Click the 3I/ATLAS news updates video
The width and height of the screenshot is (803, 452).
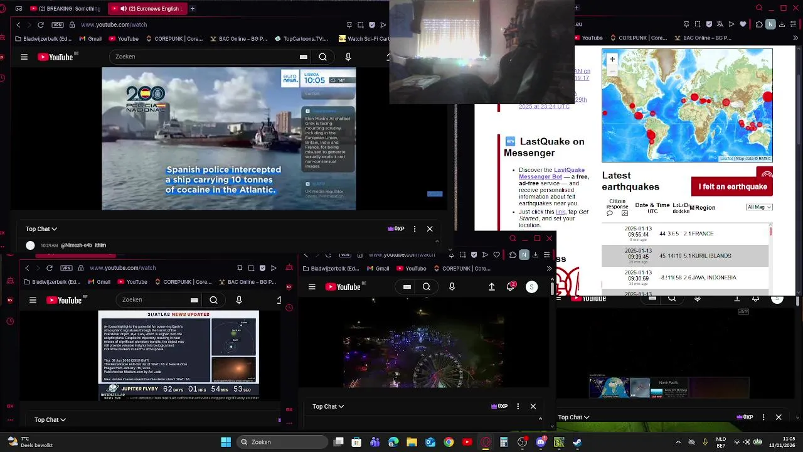click(179, 355)
